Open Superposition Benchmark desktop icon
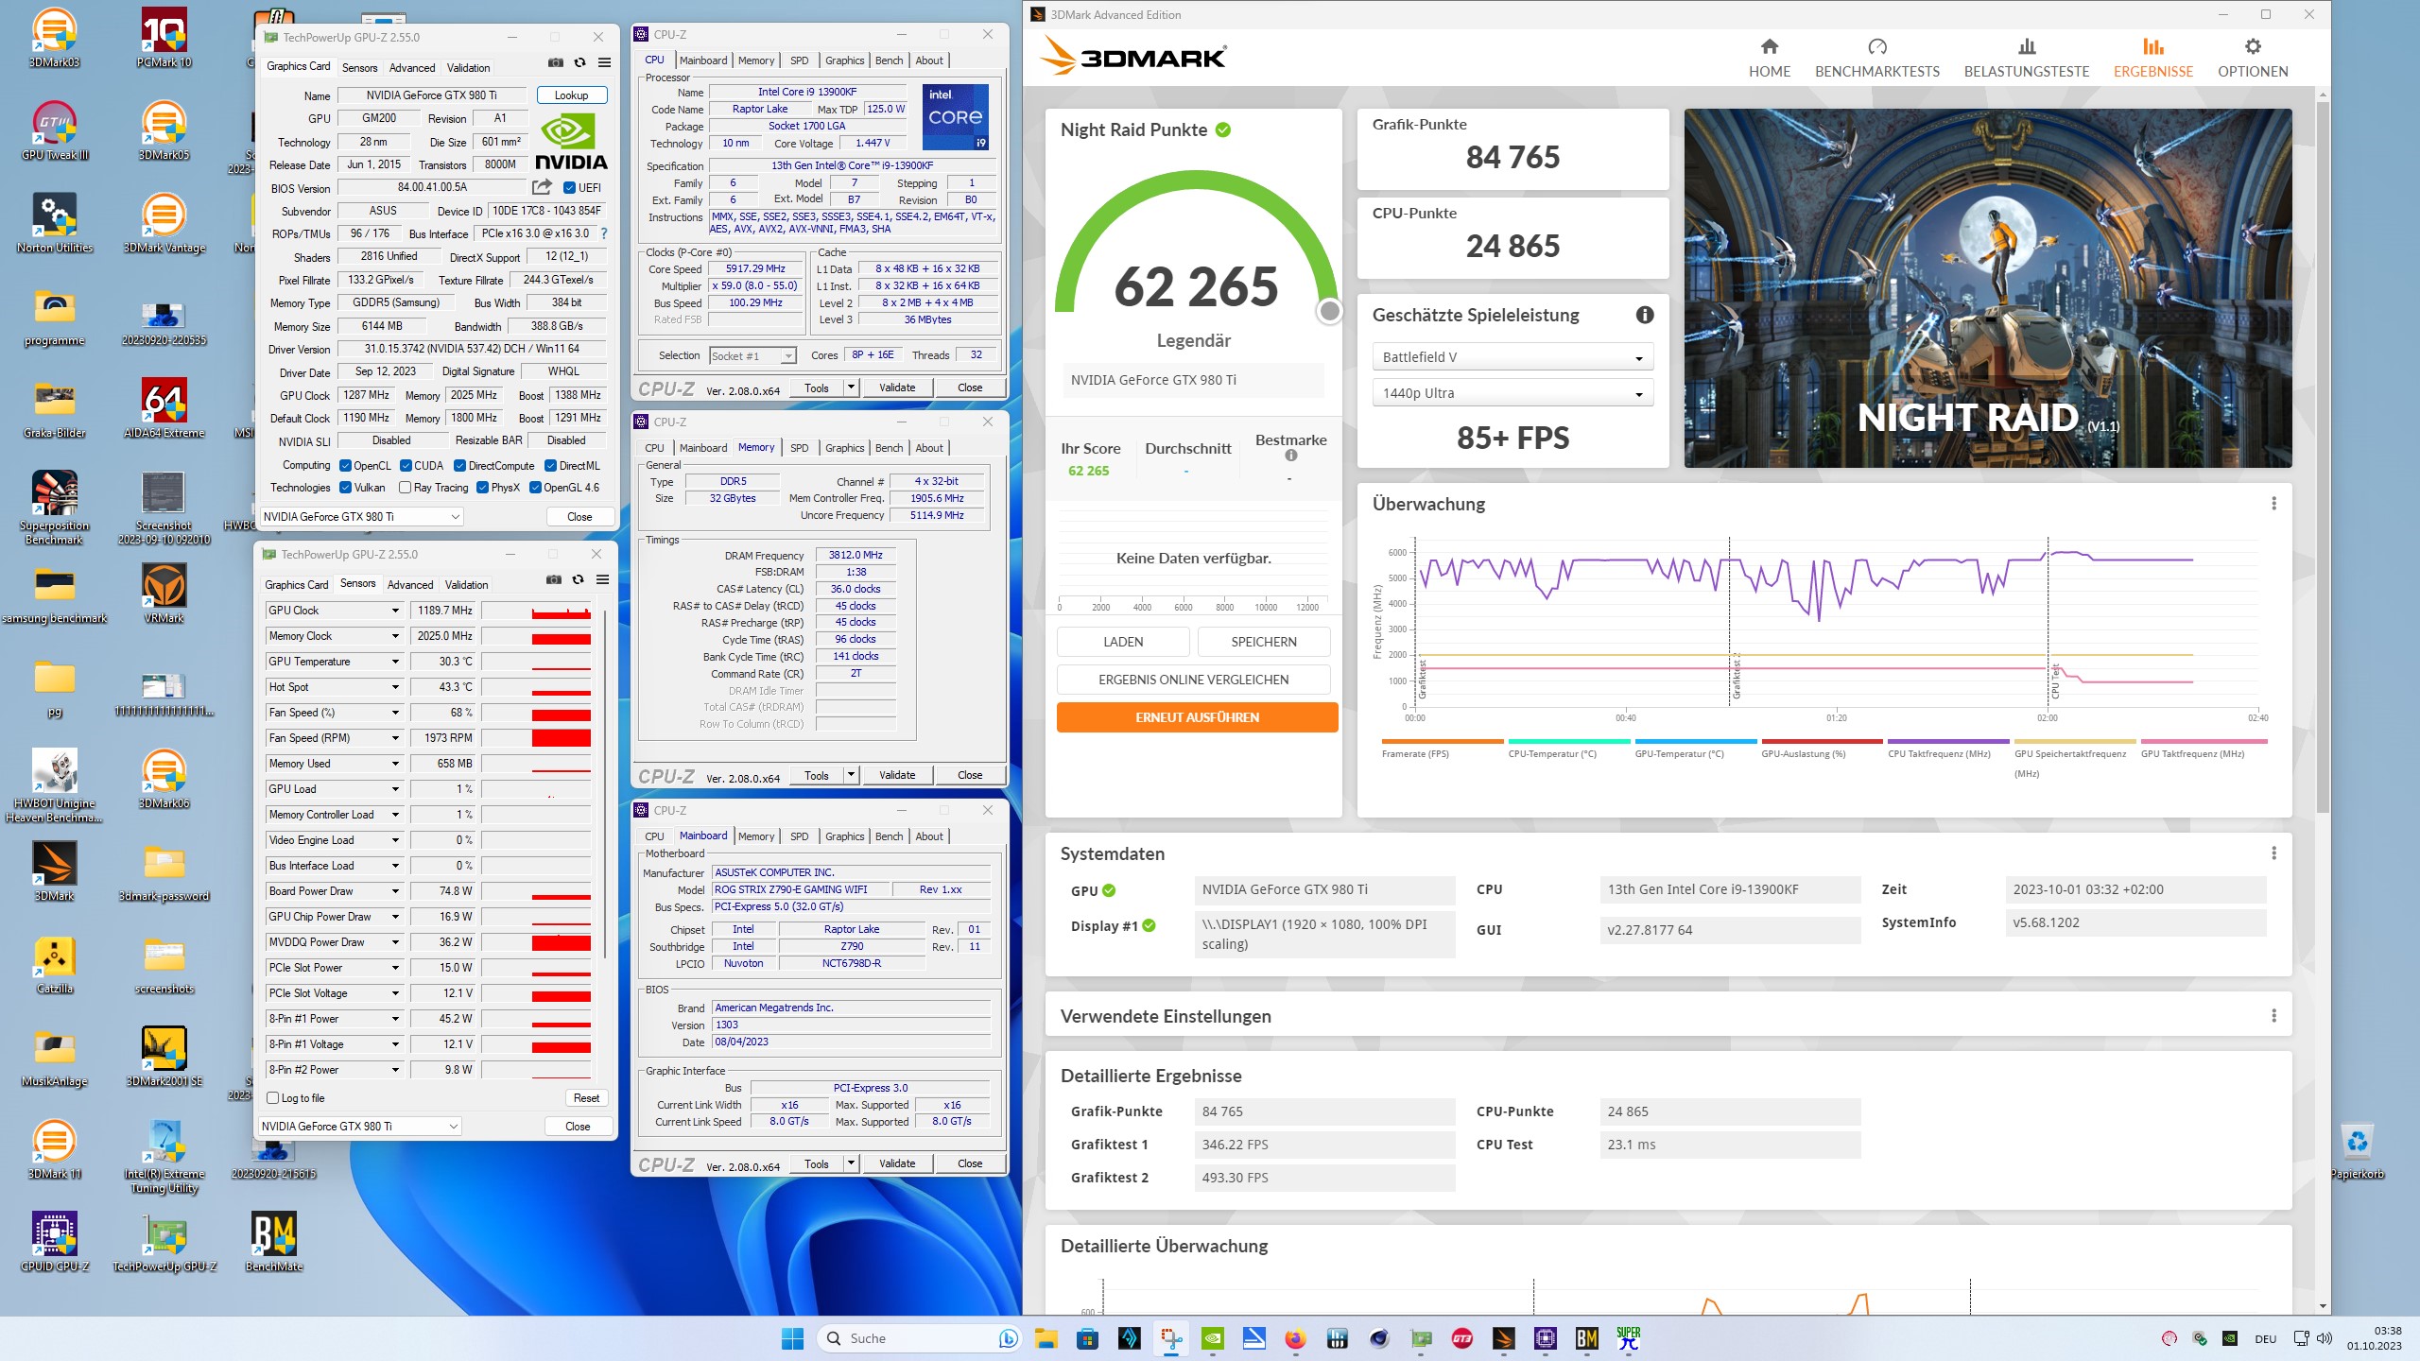This screenshot has height=1361, width=2420. click(x=55, y=508)
